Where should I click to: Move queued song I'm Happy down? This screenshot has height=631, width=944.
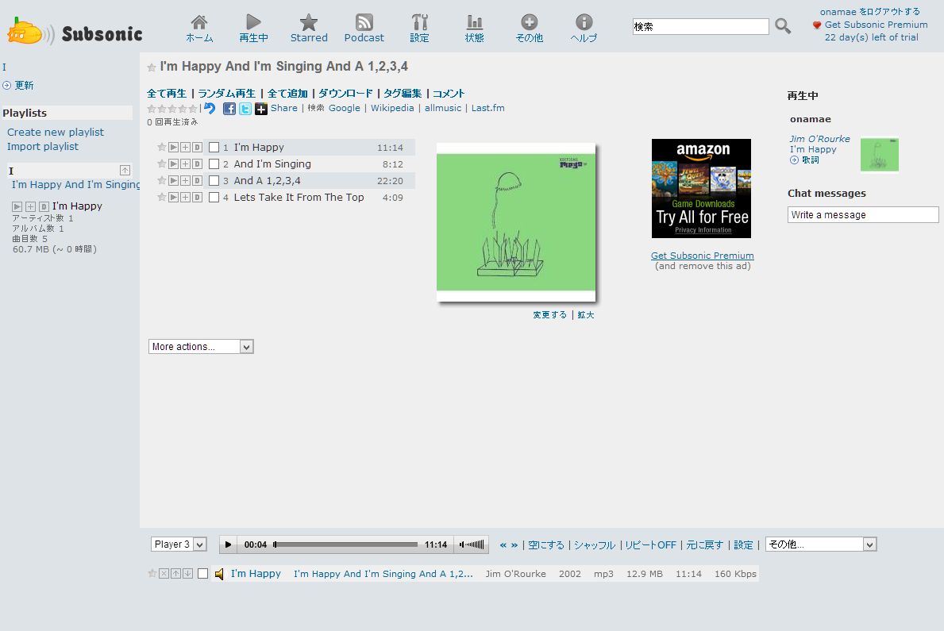(x=188, y=574)
